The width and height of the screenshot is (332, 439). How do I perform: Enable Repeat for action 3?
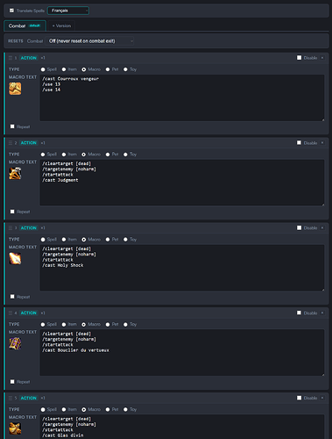click(x=12, y=297)
